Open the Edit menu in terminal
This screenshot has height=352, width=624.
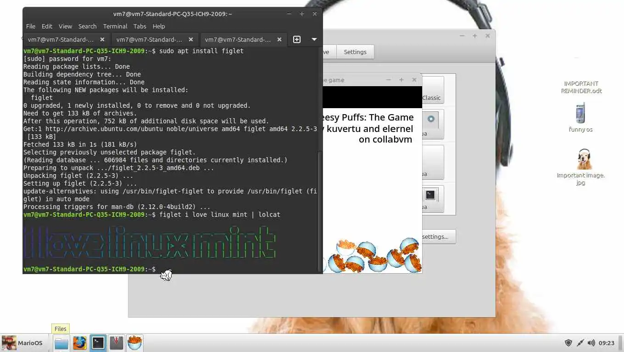click(47, 26)
